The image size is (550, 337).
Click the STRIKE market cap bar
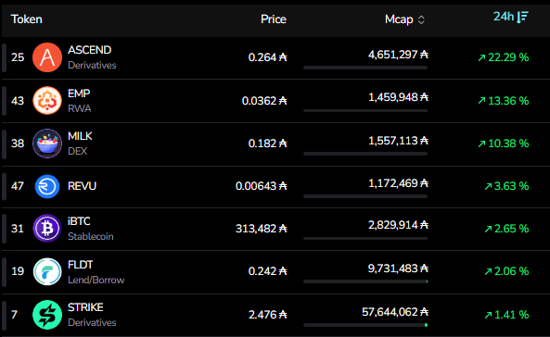click(x=365, y=325)
